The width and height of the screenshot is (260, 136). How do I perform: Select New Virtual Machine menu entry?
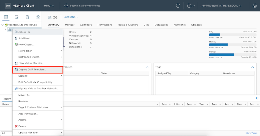point(38,63)
